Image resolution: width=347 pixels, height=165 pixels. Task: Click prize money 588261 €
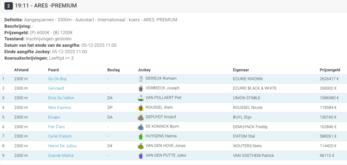328,136
